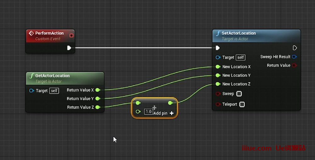Click the add node's output pin
This screenshot has width=315, height=160.
170,103
